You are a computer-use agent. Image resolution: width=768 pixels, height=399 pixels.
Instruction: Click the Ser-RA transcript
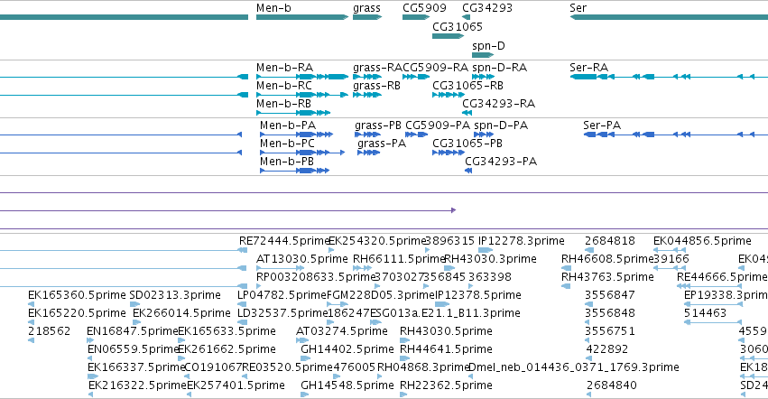669,77
